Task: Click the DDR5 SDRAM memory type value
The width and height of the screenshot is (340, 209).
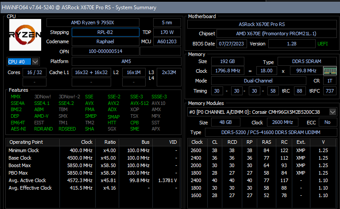Action: coord(307,61)
